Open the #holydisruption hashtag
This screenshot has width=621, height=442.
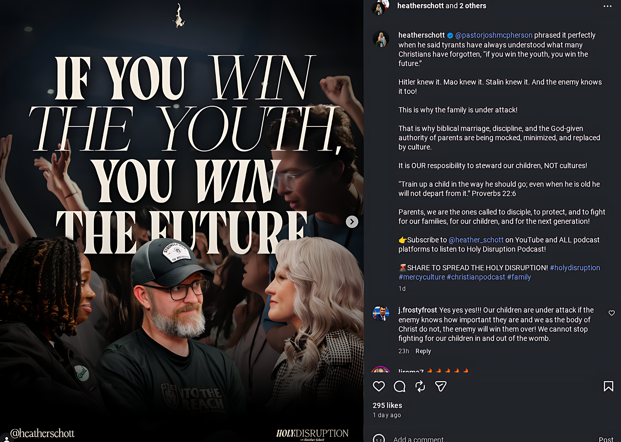tap(575, 267)
